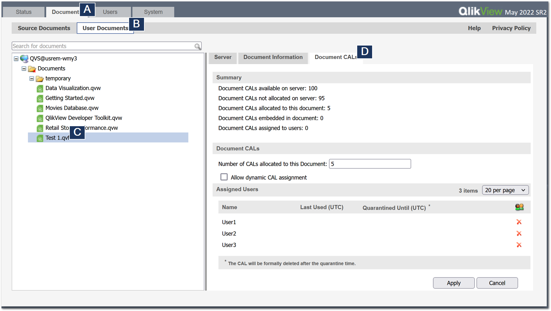The height and width of the screenshot is (311, 551).
Task: Edit the number of allocated CALs field
Action: (370, 164)
